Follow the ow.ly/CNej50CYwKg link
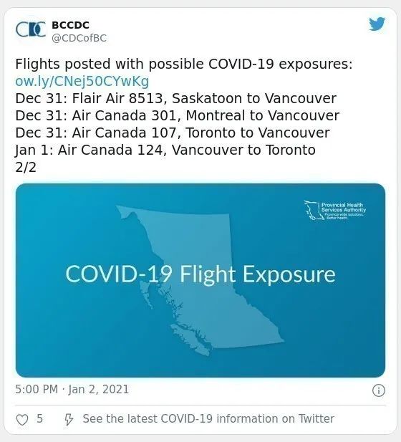 tap(82, 82)
